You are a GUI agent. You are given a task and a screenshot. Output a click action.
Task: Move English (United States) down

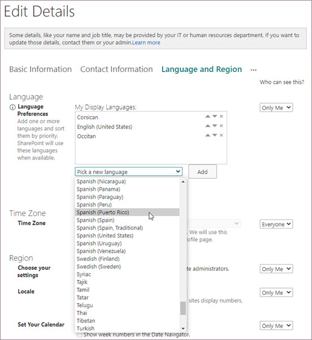(215, 126)
